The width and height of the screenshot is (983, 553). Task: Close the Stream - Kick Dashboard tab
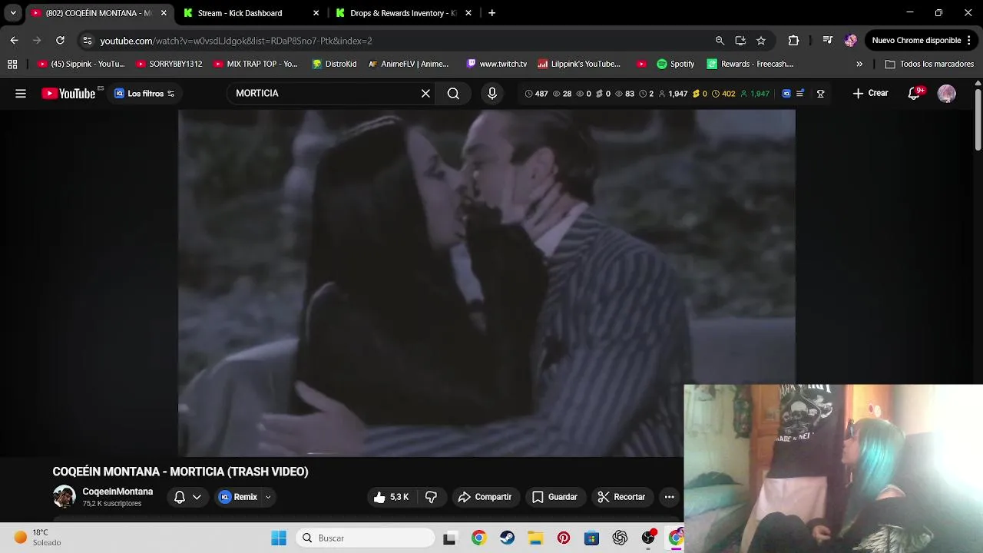[316, 13]
